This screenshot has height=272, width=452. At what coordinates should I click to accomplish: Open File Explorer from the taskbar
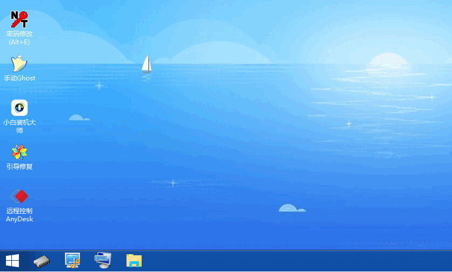click(134, 261)
